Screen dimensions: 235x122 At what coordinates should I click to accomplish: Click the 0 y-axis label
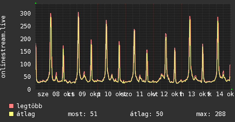[29, 89]
